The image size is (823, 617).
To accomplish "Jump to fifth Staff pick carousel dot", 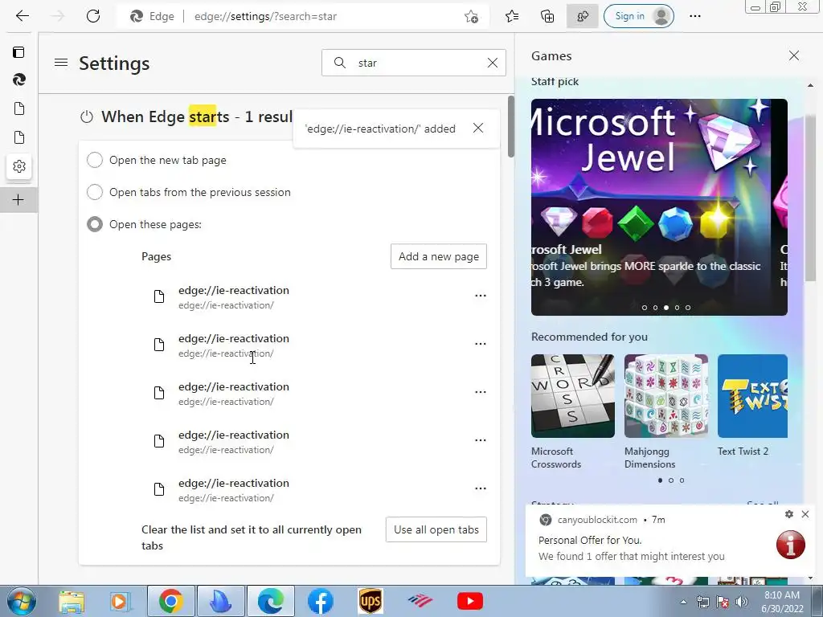I will coord(688,308).
